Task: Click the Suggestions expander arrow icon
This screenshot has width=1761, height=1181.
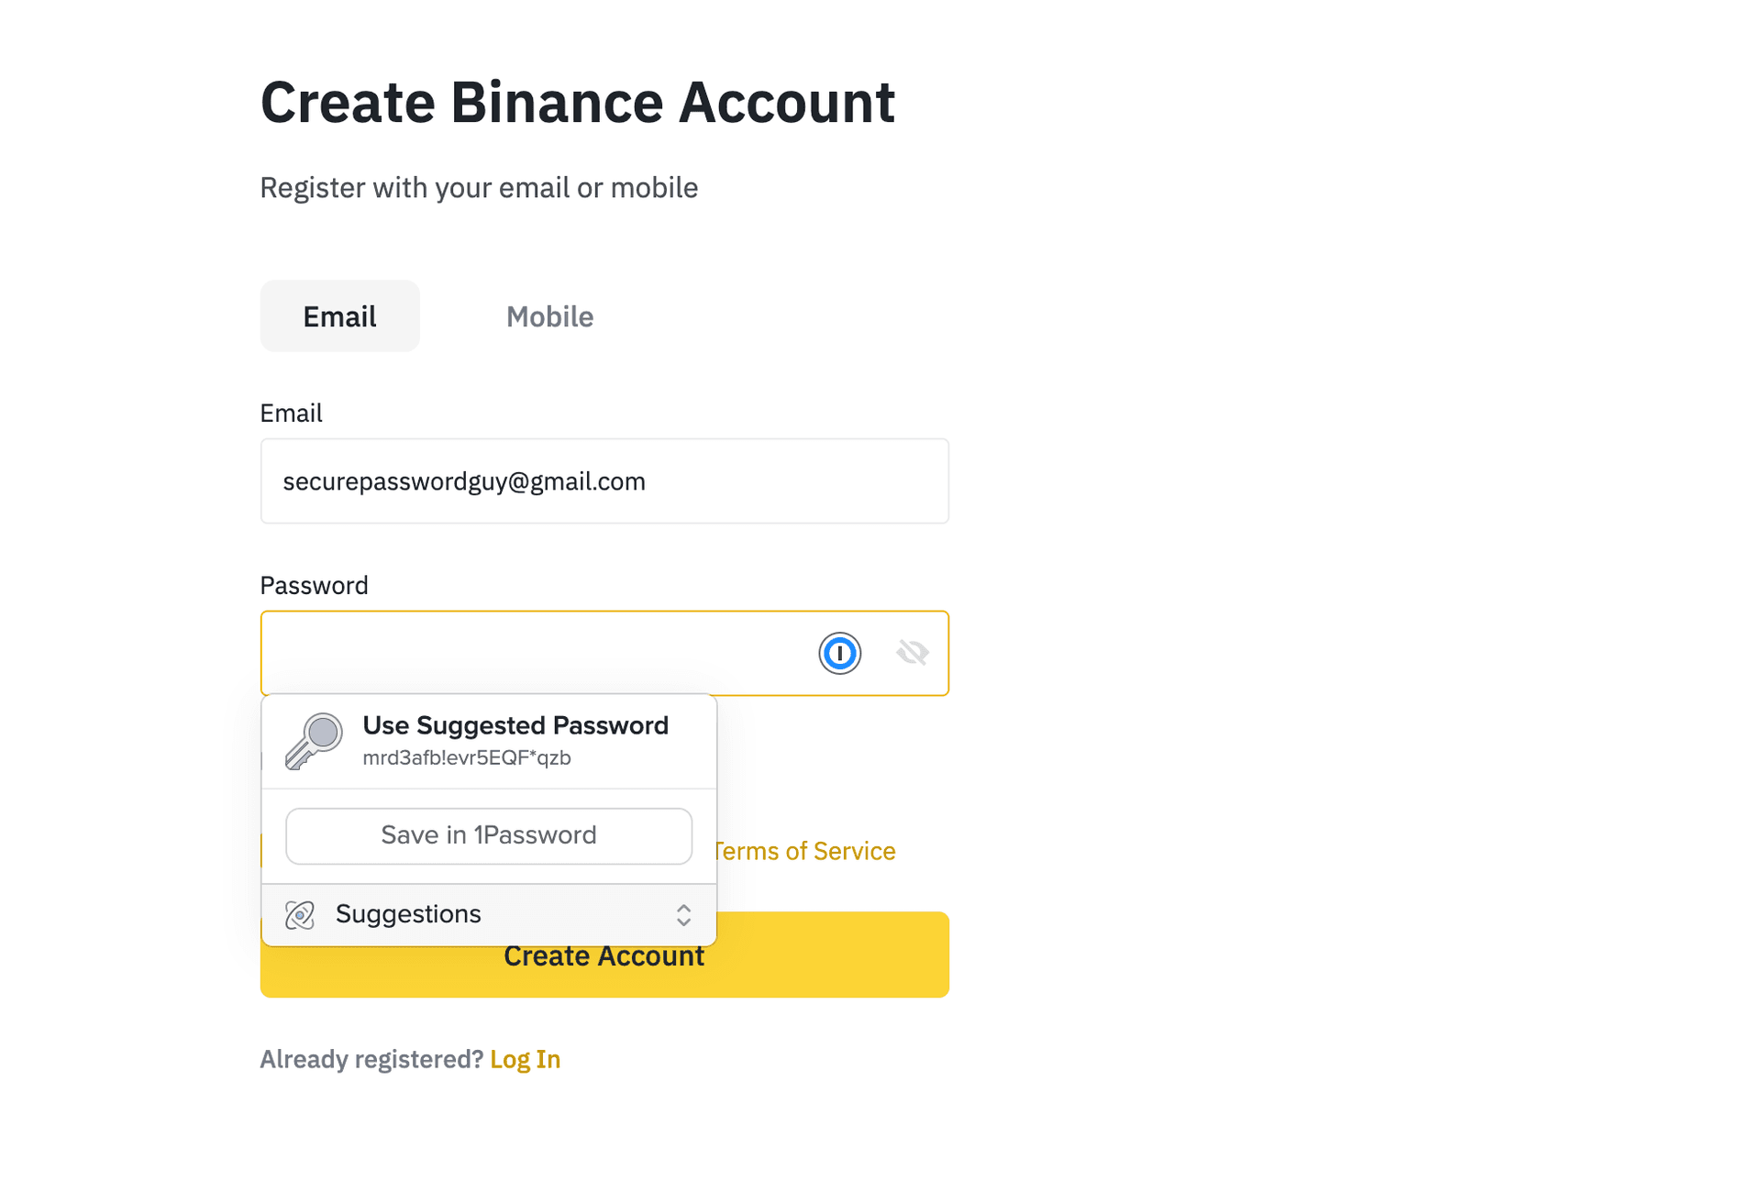Action: [x=682, y=913]
